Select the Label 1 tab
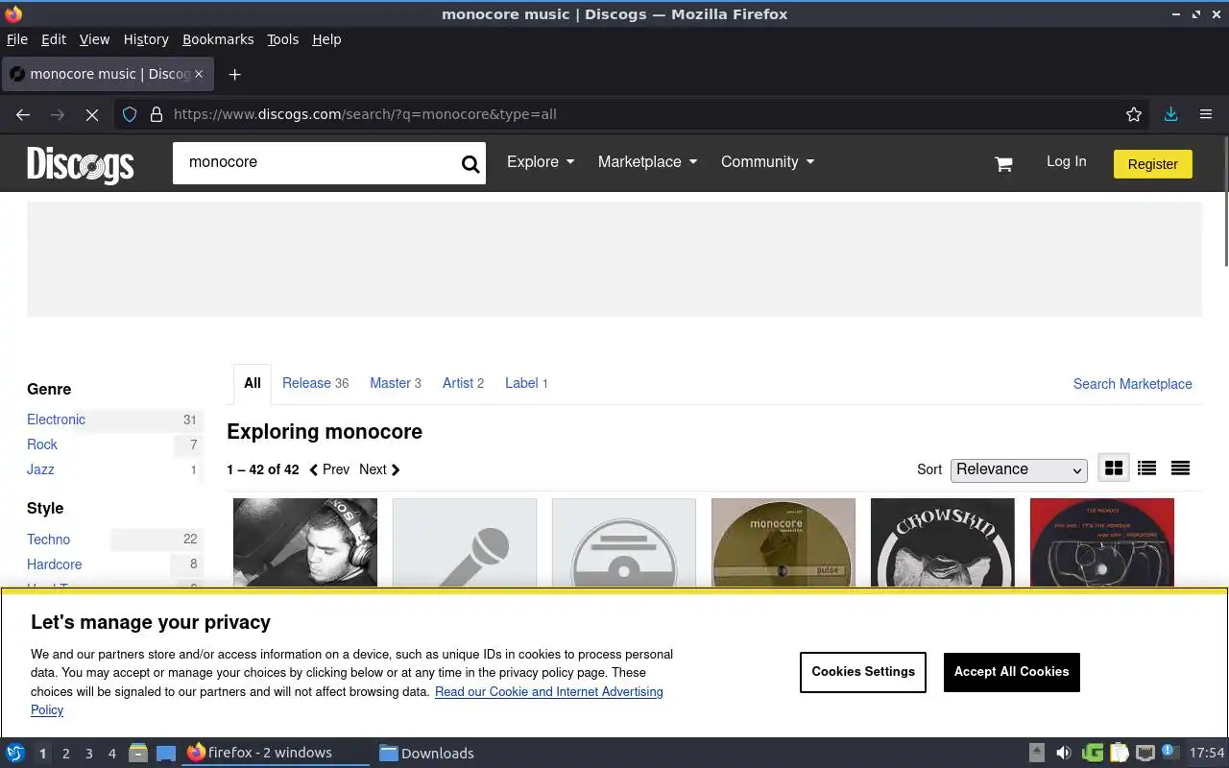This screenshot has width=1229, height=768. point(526,383)
